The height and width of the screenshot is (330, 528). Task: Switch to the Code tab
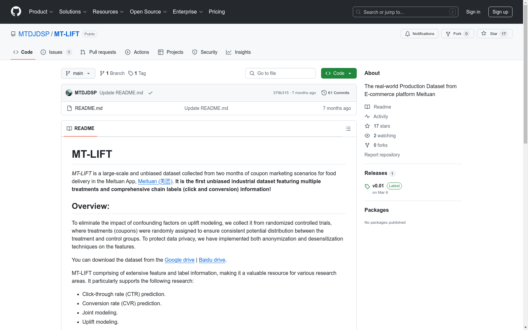click(23, 52)
